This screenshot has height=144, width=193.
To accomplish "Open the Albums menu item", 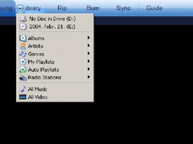I will [x=55, y=38].
